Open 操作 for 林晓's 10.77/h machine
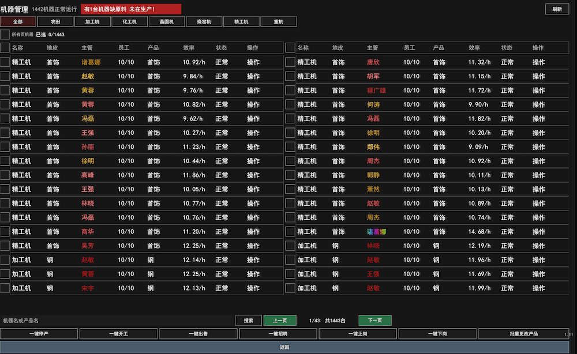 point(253,204)
